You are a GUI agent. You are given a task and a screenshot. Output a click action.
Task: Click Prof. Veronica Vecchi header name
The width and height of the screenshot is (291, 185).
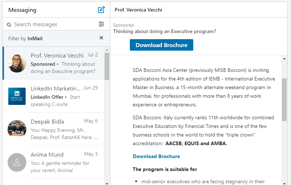(x=138, y=10)
